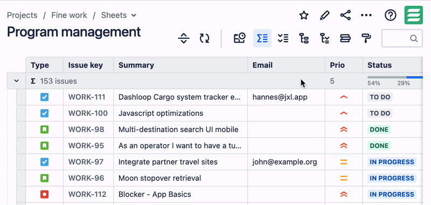Open issue WORK-111 link
431x205 pixels.
pos(87,97)
